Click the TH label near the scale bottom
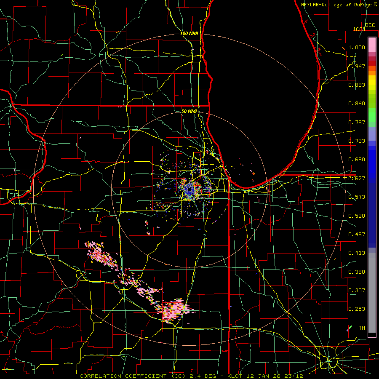379x379 pixels. 362,328
